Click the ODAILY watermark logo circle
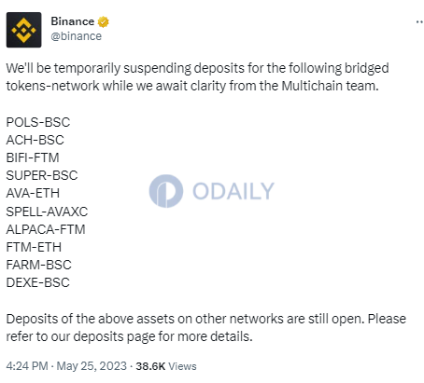 (166, 191)
